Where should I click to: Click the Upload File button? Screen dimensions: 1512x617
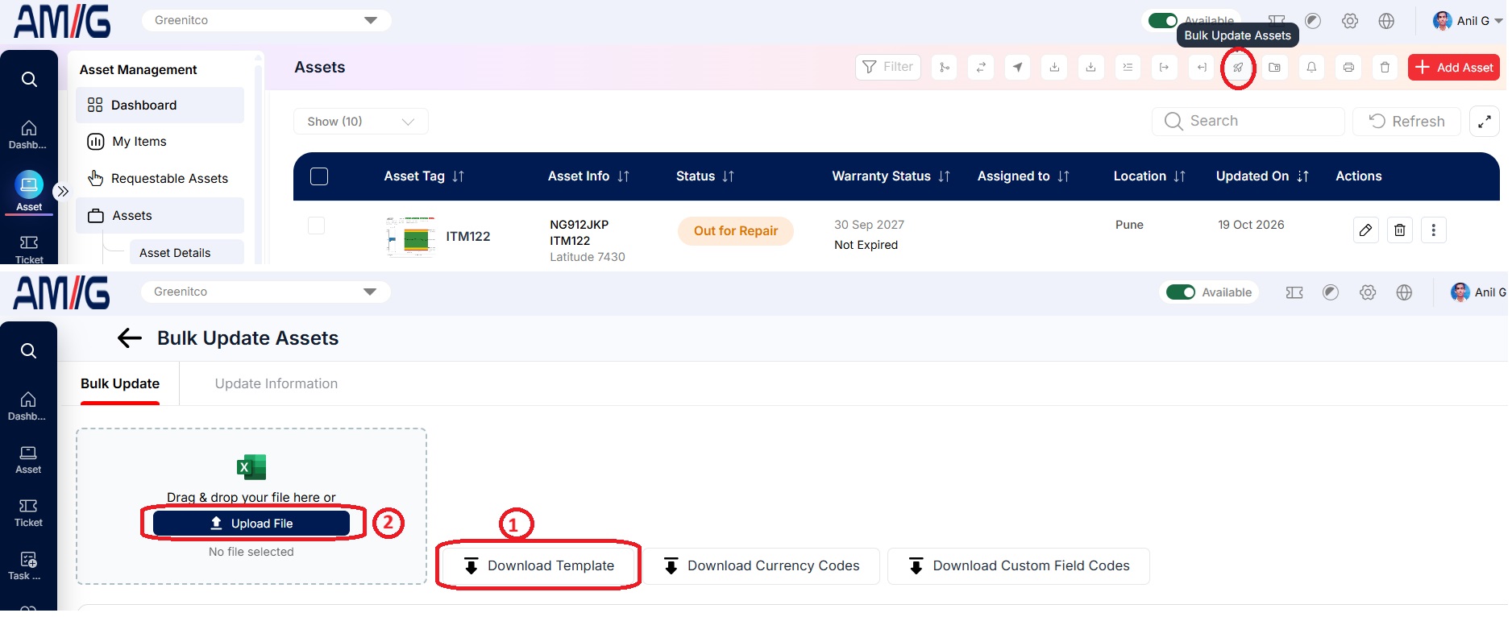click(251, 524)
